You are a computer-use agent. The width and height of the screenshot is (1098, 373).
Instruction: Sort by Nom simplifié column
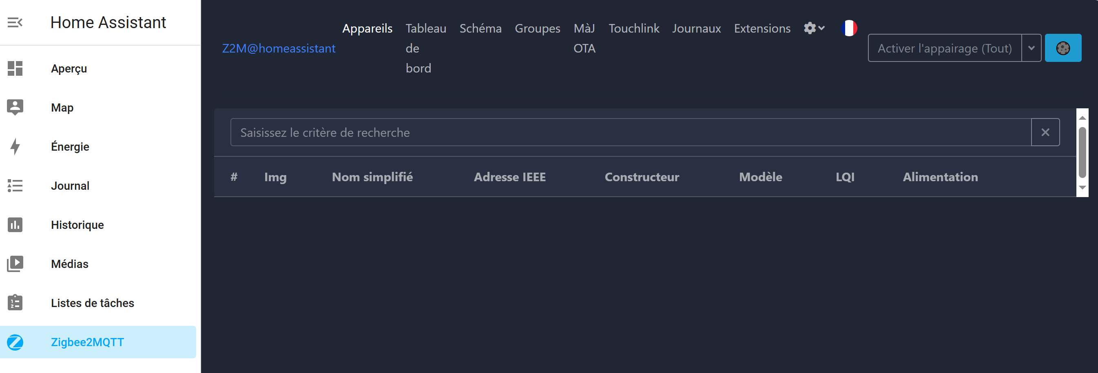click(x=372, y=177)
